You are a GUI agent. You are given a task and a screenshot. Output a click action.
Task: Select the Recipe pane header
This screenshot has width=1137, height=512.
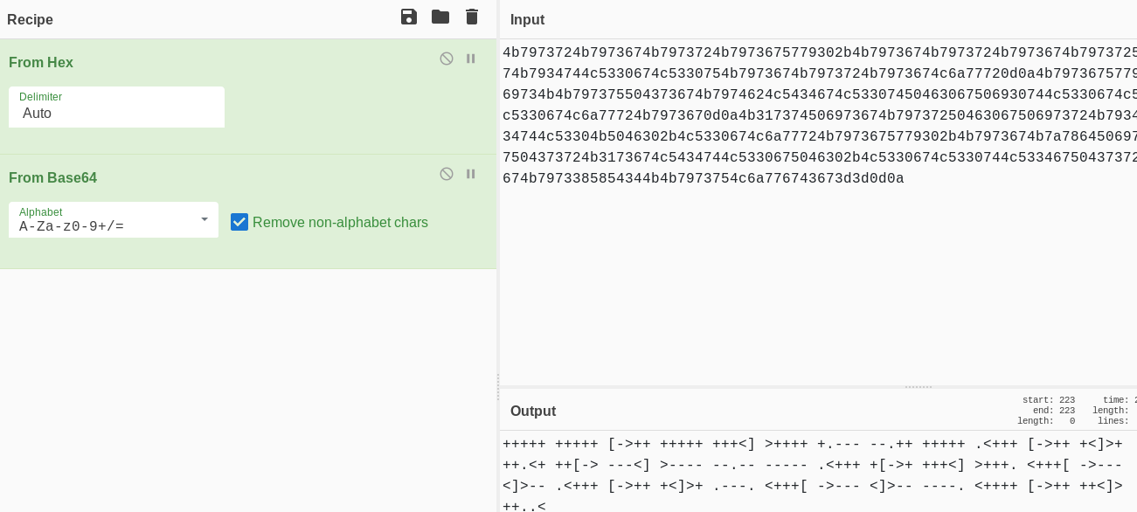coord(31,19)
